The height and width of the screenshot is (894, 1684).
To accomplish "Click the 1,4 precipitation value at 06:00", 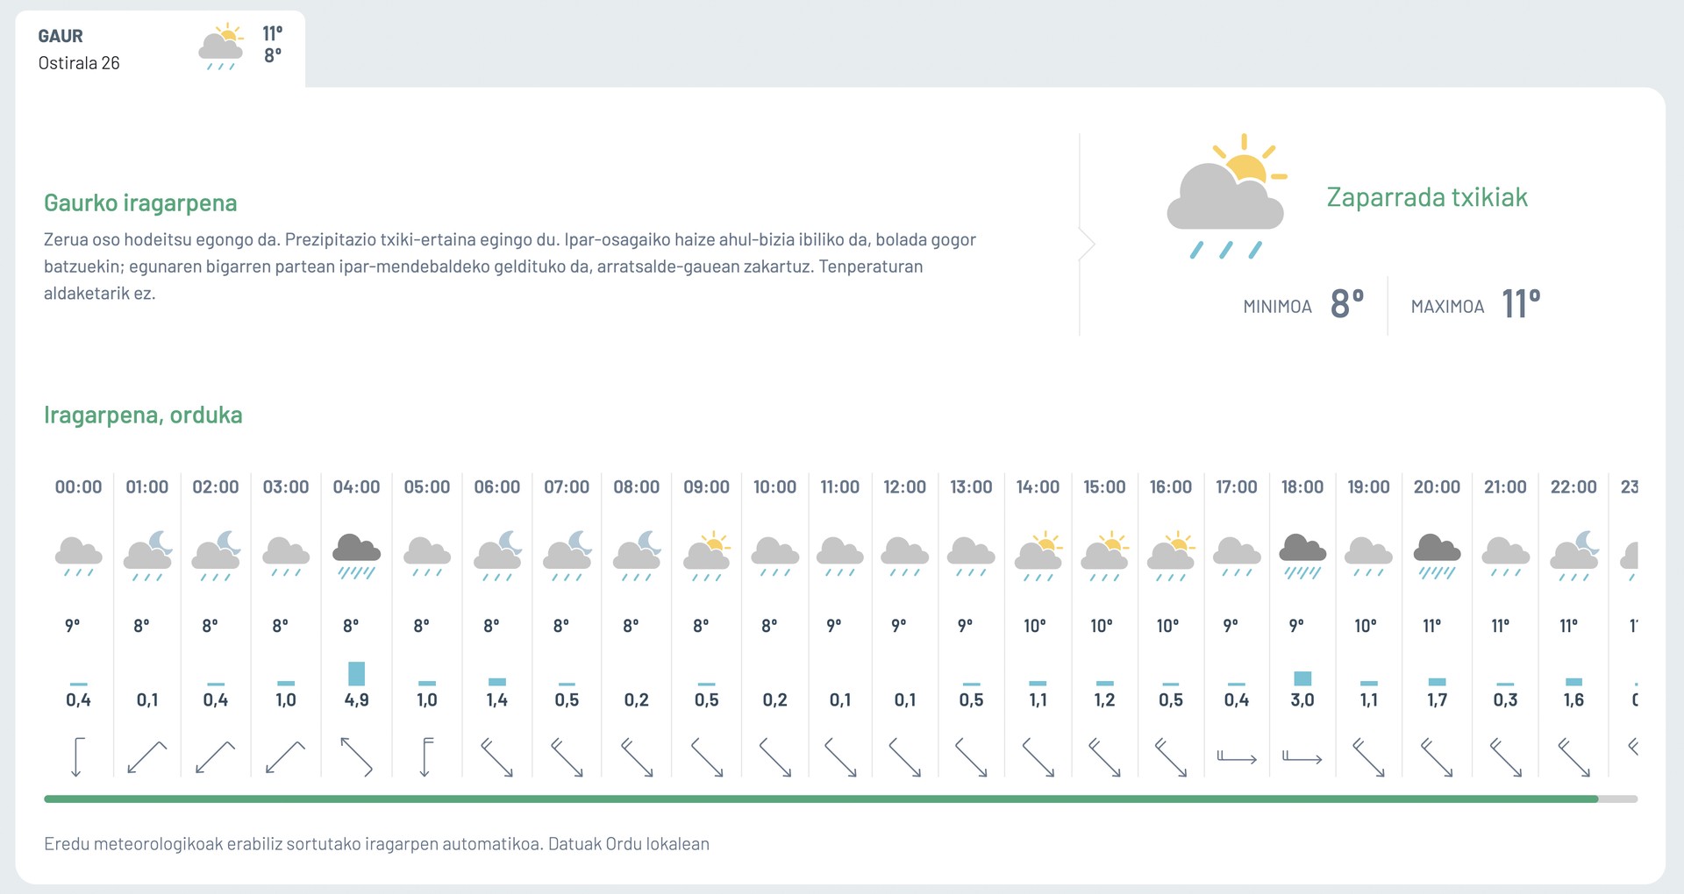I will (x=497, y=699).
